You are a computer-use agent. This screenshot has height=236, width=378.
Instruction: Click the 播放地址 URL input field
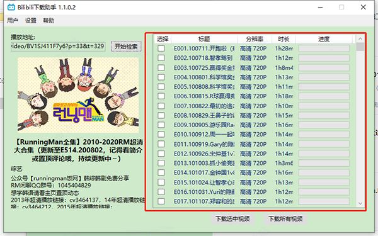click(58, 46)
